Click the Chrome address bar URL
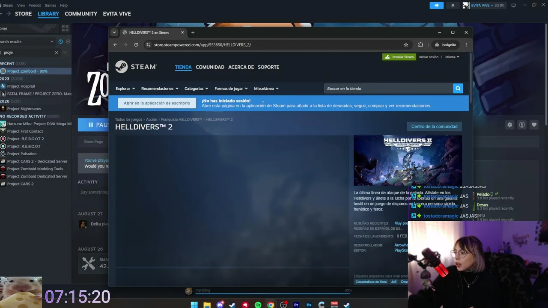 tap(203, 44)
